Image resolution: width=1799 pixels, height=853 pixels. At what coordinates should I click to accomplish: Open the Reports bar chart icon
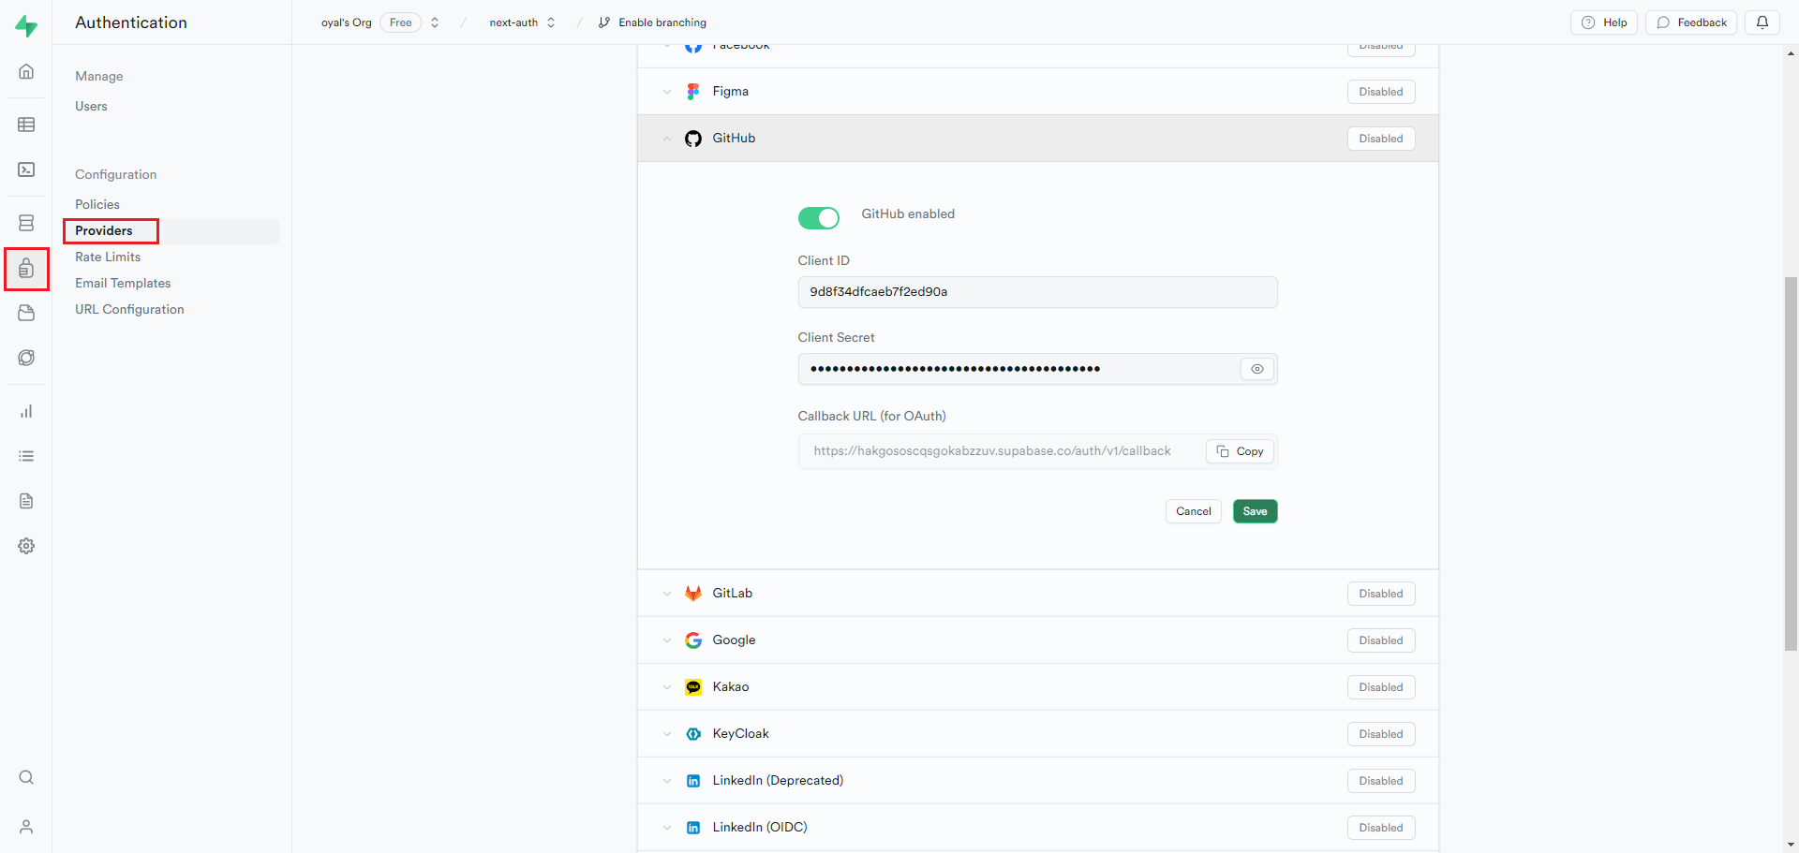(x=26, y=411)
